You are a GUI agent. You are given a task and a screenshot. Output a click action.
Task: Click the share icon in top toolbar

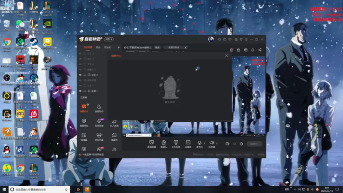(260, 50)
